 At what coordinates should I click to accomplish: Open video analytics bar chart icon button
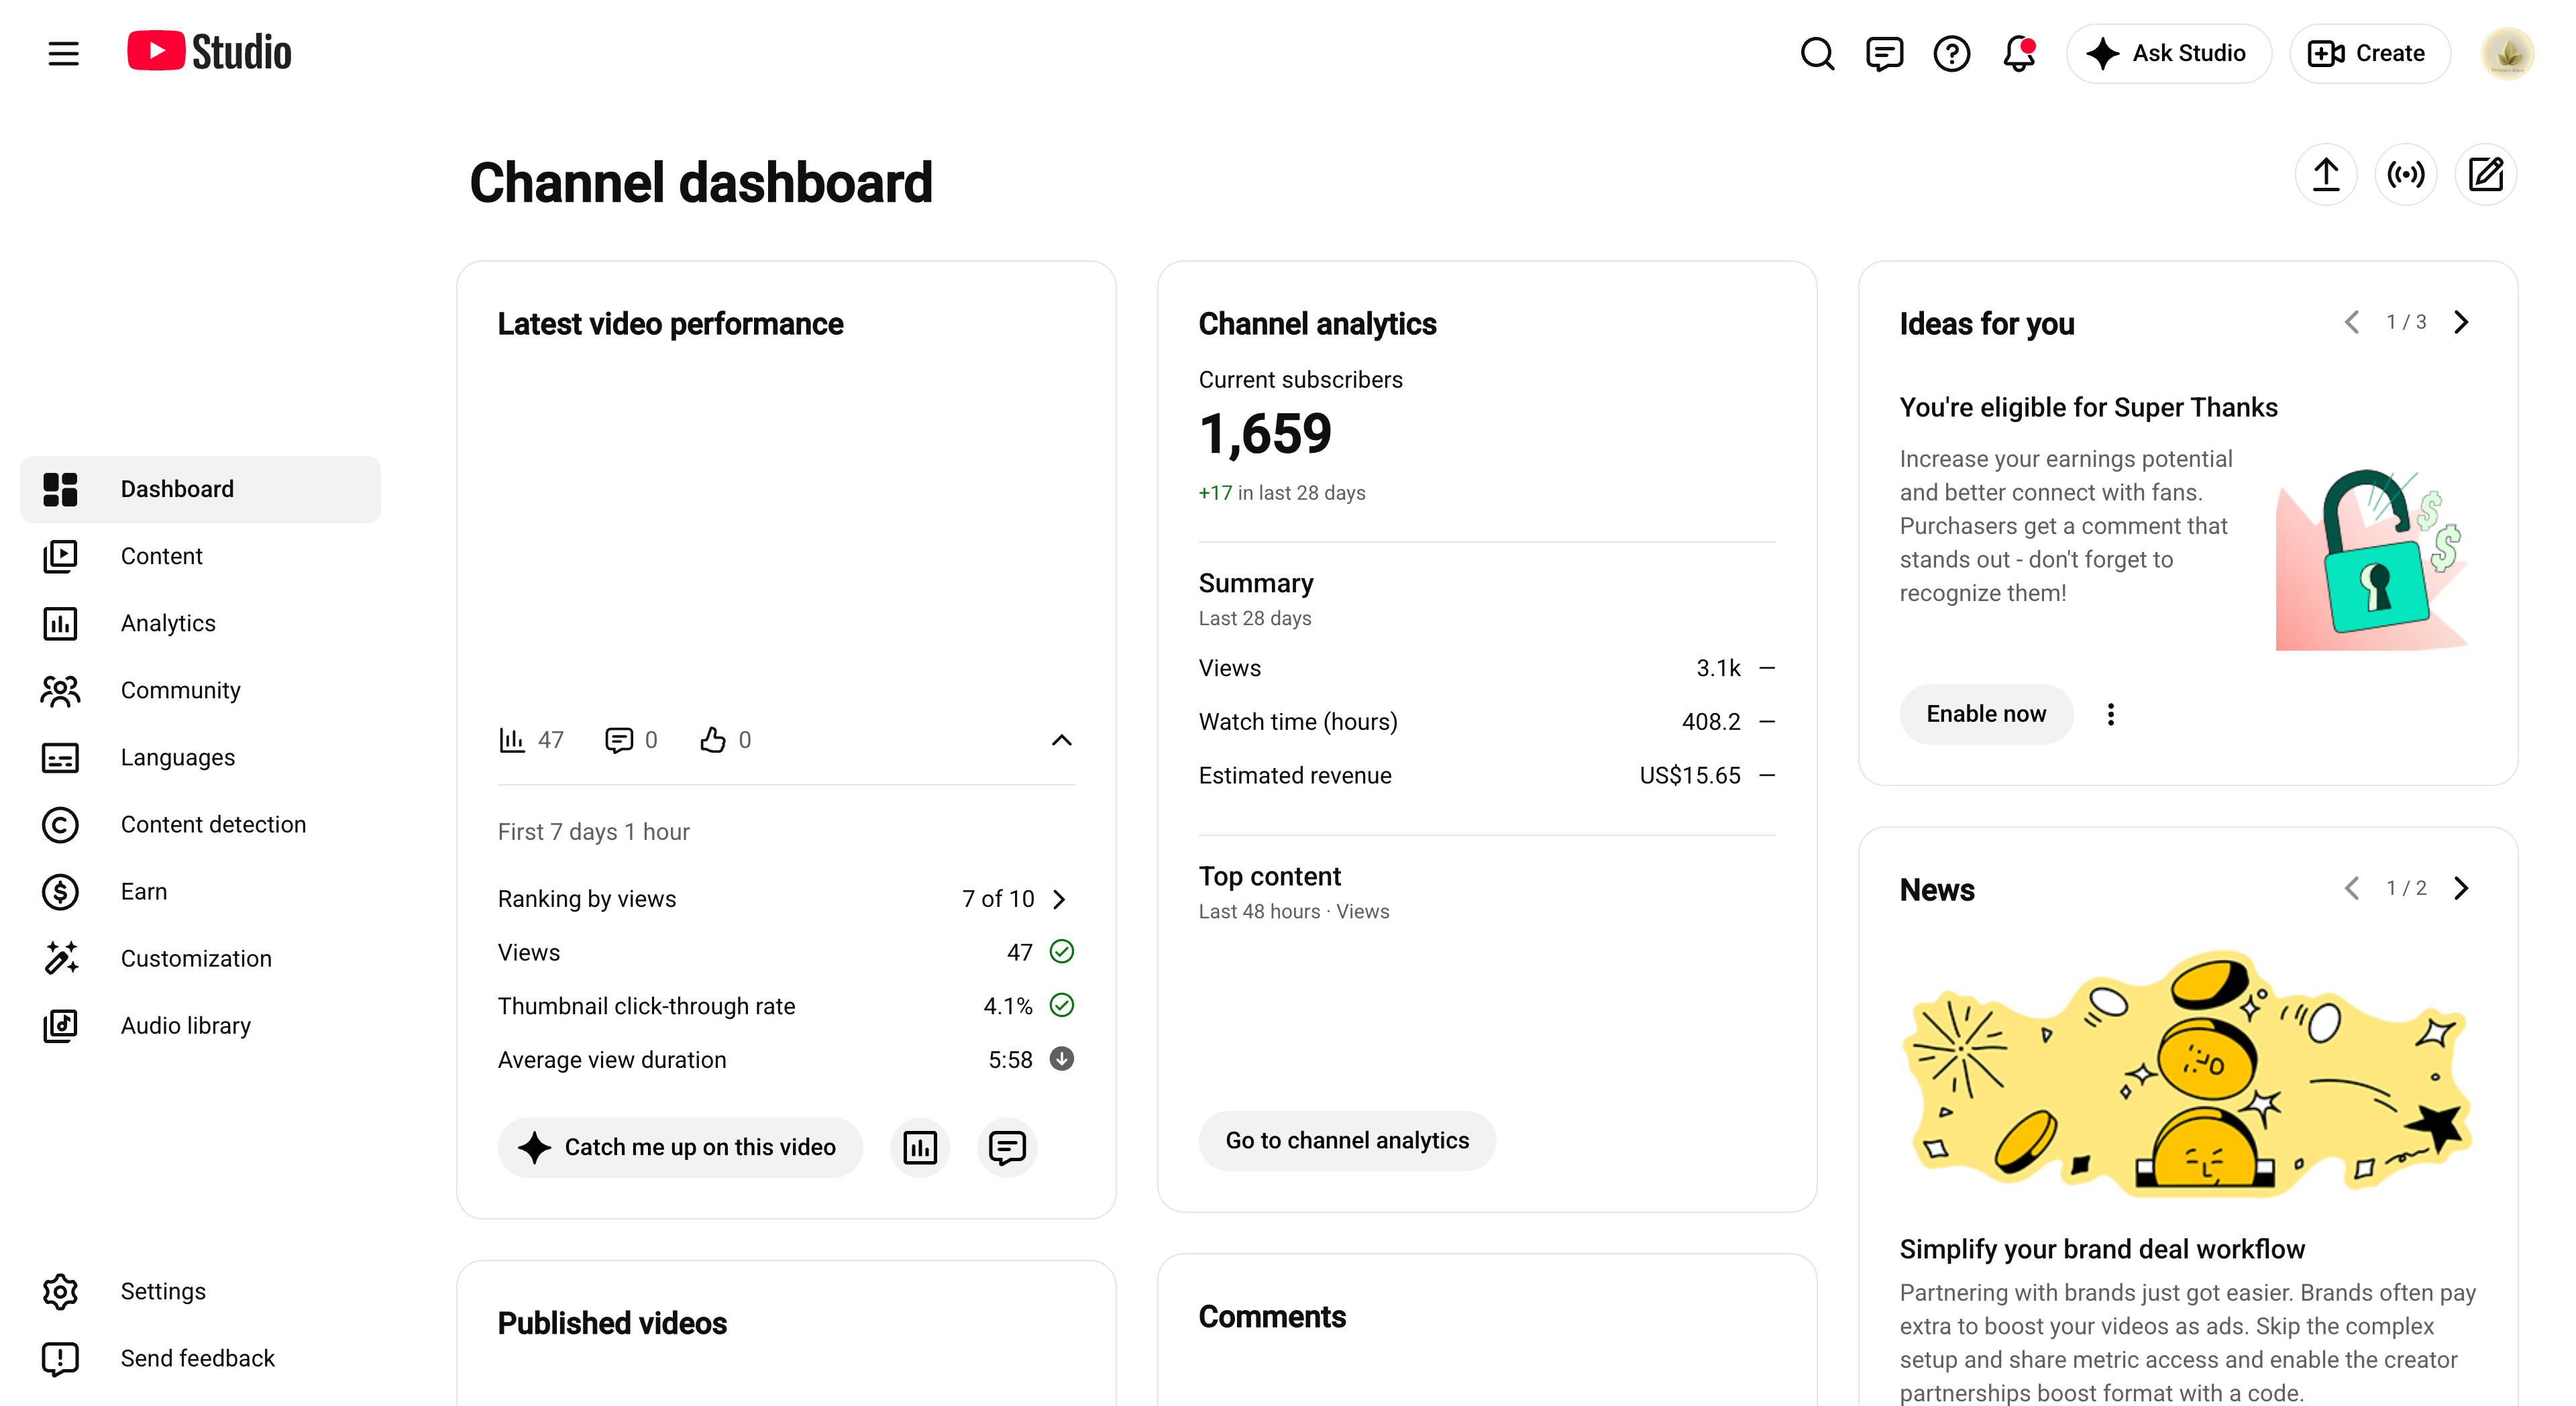click(919, 1147)
